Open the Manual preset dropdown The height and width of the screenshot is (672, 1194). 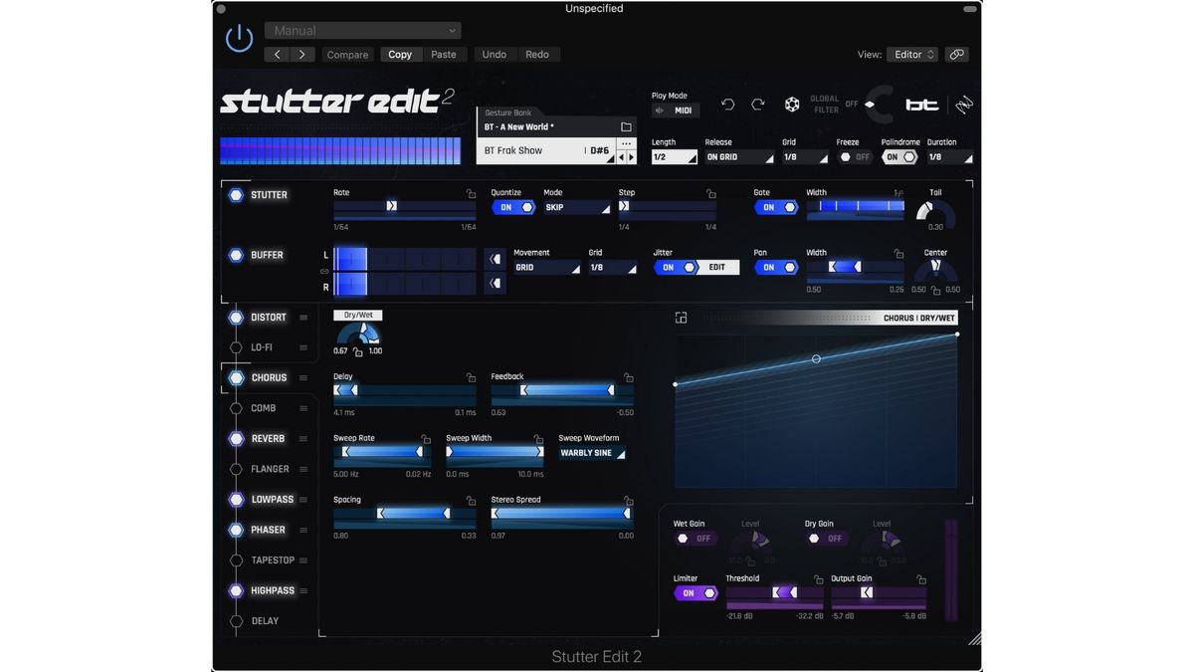[x=362, y=30]
